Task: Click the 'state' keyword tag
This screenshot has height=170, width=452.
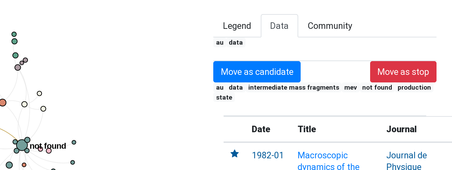Action: click(224, 98)
